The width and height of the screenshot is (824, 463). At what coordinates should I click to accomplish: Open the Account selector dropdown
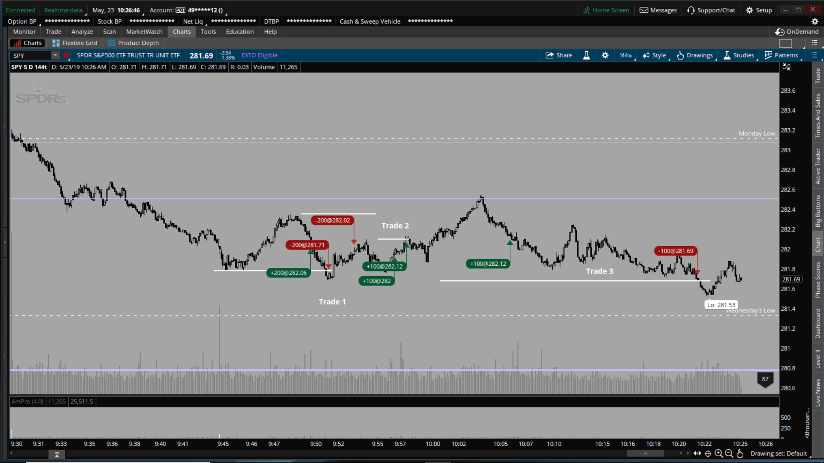(186, 10)
